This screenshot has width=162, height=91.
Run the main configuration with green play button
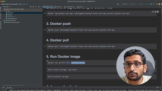(x=130, y=4)
